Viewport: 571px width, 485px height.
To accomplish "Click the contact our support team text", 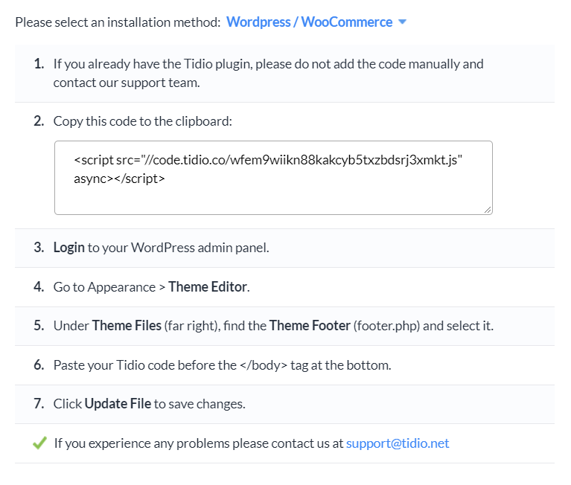I will [127, 83].
